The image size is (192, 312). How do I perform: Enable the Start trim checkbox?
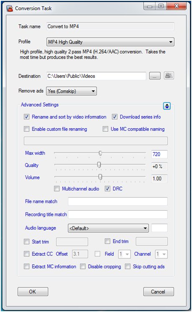point(27,242)
